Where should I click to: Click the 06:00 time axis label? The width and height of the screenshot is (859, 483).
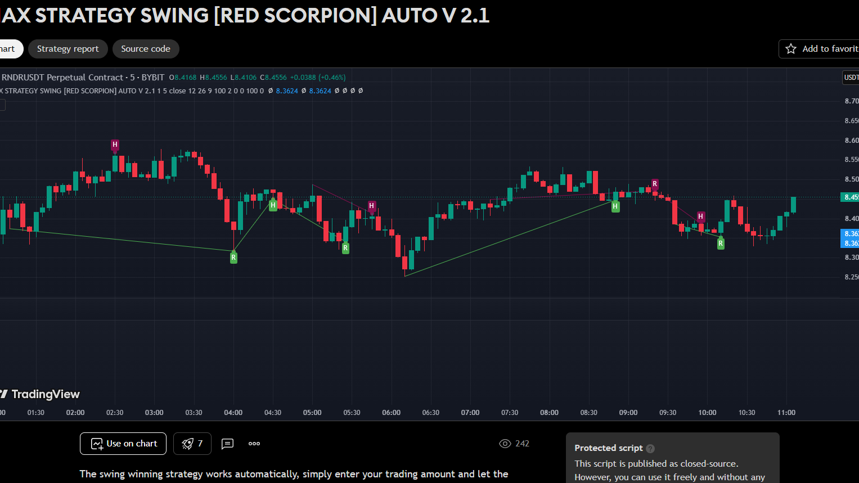pyautogui.click(x=392, y=413)
